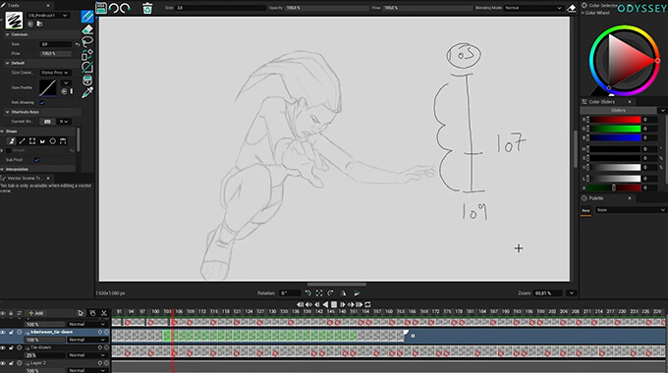Image resolution: width=668 pixels, height=373 pixels.
Task: Clear the frame using trash icon
Action: (147, 8)
